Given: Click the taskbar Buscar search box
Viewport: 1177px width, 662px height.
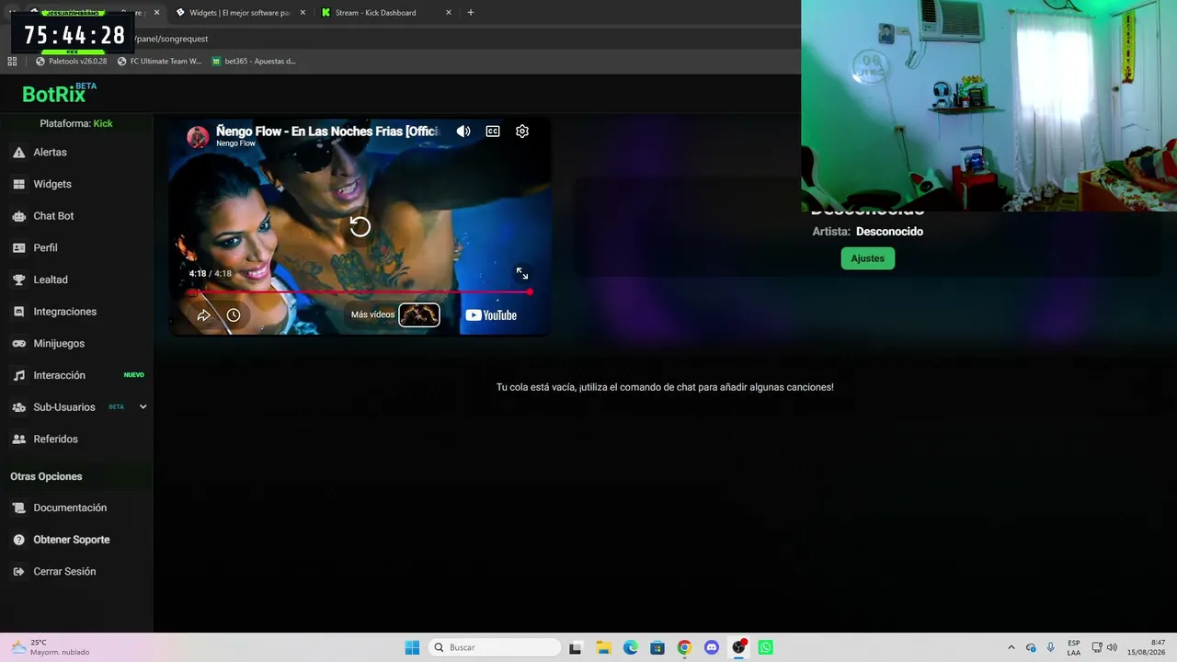Looking at the screenshot, I should [x=495, y=647].
